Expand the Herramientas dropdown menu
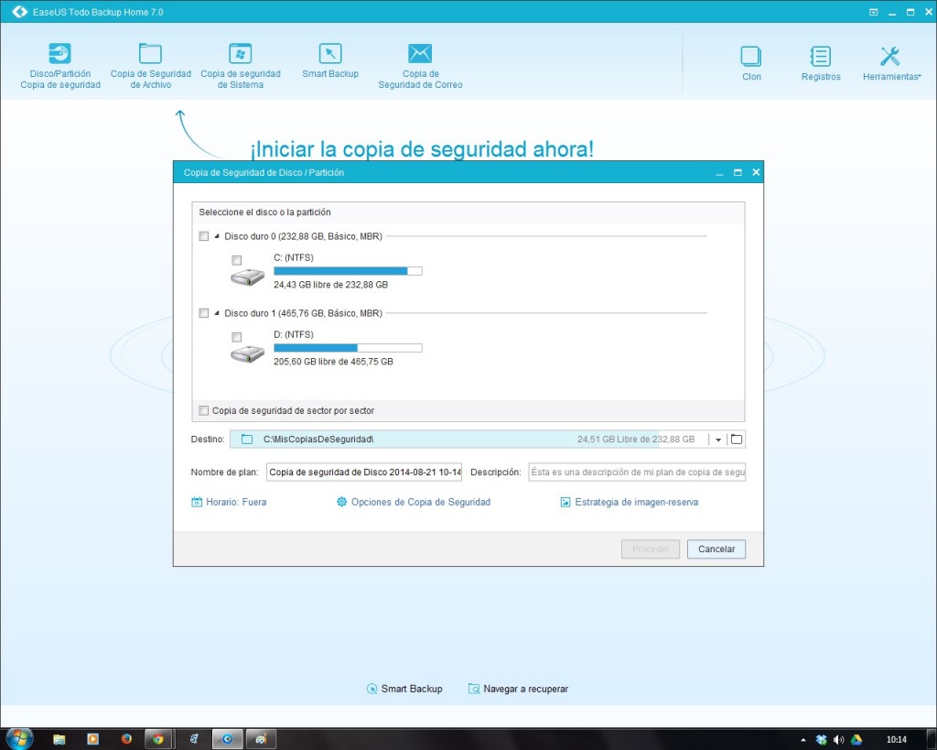 coord(891,63)
